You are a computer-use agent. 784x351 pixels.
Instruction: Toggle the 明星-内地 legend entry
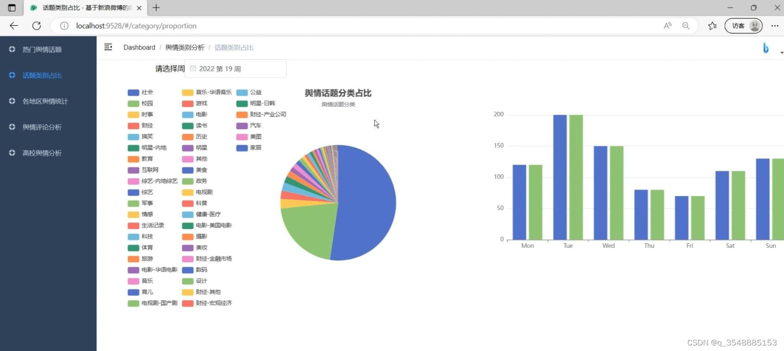(x=147, y=148)
